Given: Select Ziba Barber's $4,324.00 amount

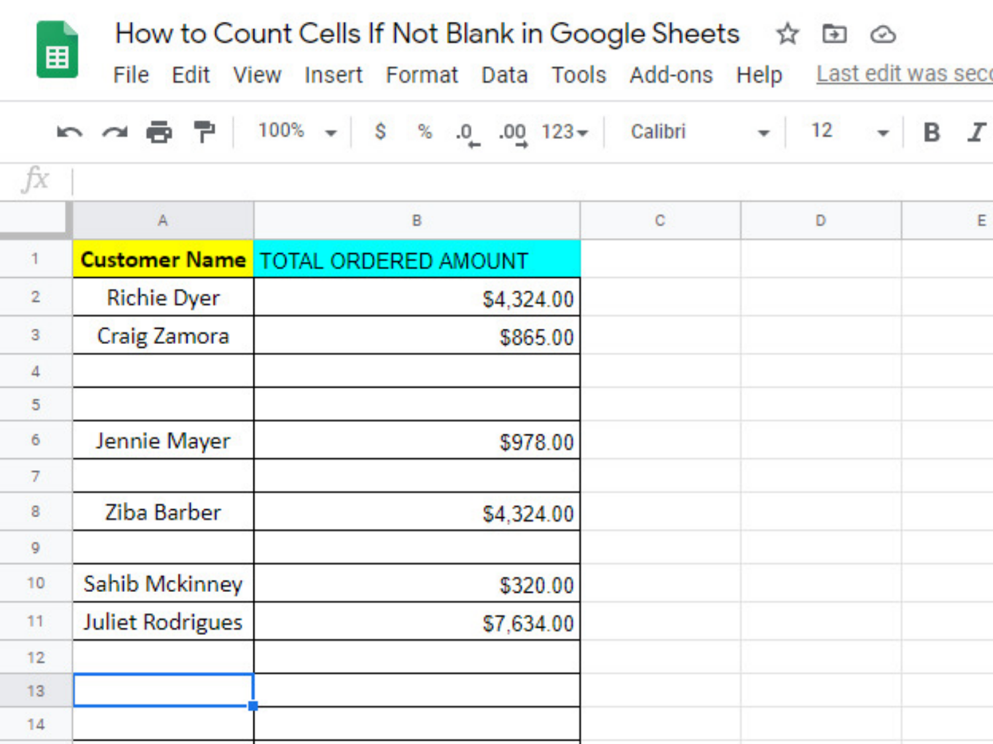Looking at the screenshot, I should [417, 511].
